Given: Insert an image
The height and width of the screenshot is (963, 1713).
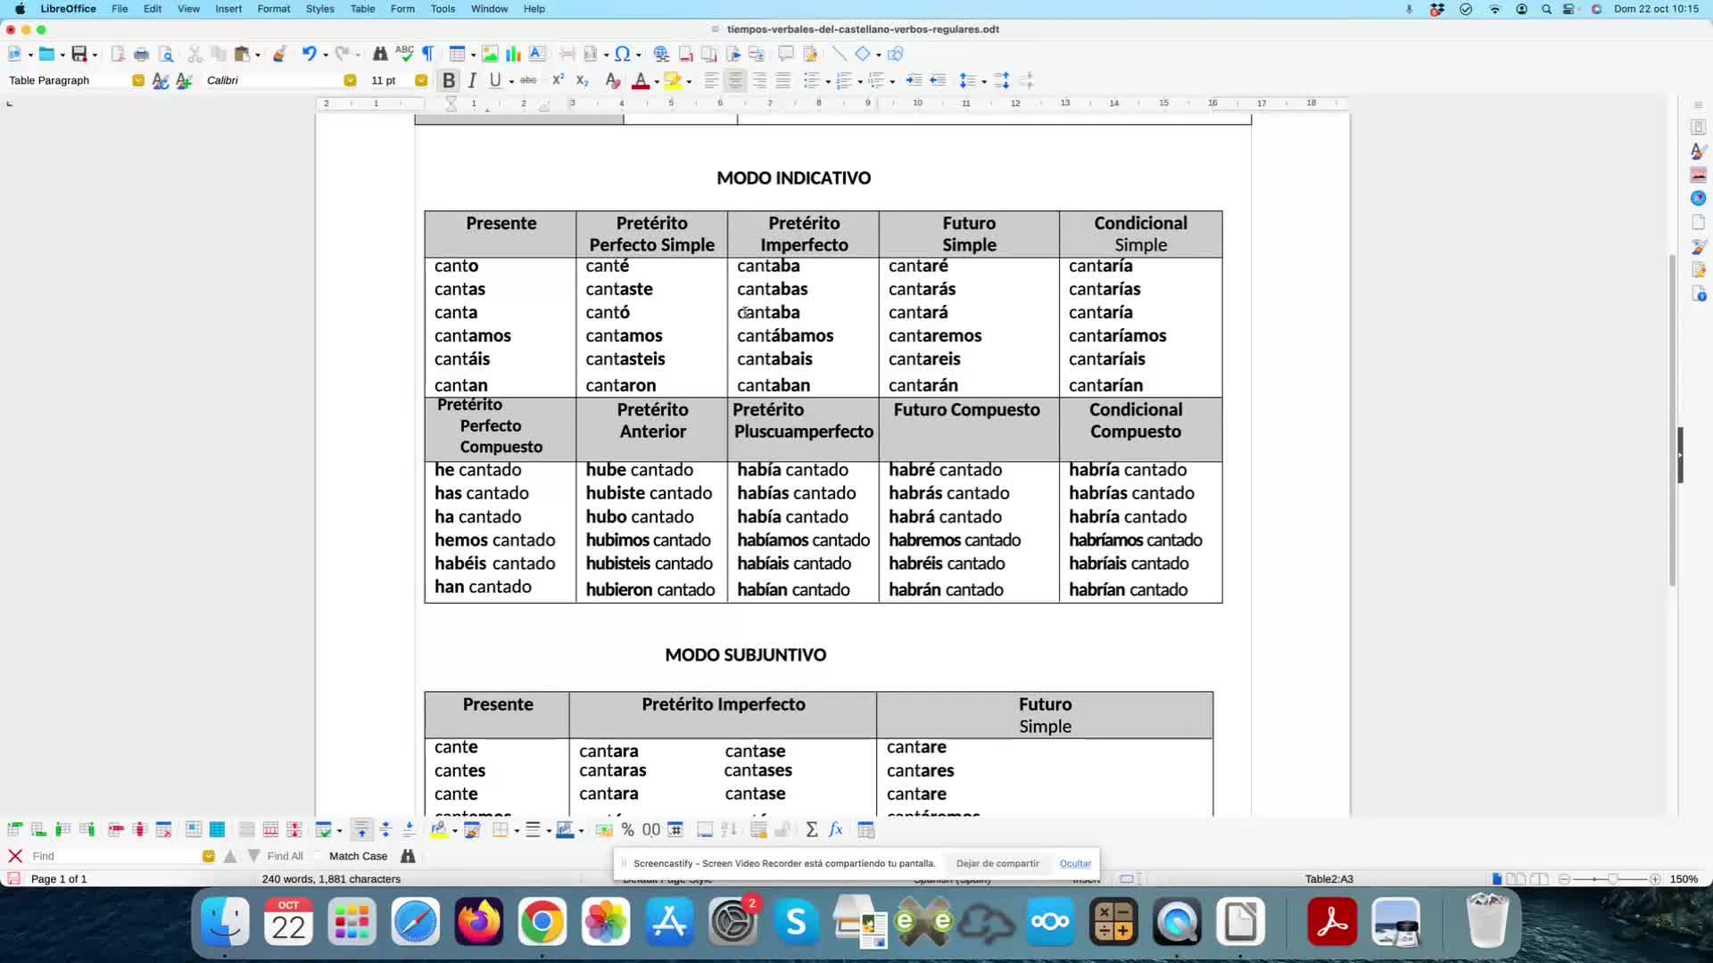Looking at the screenshot, I should [x=490, y=54].
